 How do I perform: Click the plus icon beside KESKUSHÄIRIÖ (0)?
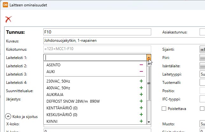click(141, 114)
